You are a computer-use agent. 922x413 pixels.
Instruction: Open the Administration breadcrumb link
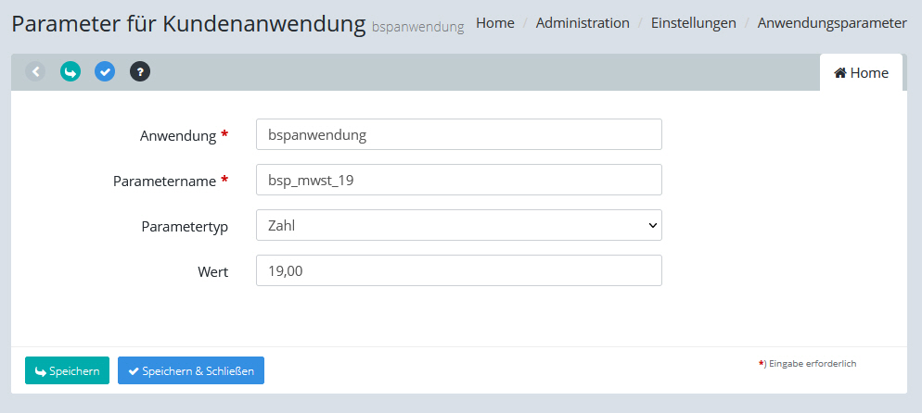click(x=583, y=23)
